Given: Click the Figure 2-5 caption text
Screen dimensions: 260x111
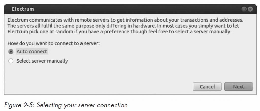Looking at the screenshot, I should pos(66,105).
